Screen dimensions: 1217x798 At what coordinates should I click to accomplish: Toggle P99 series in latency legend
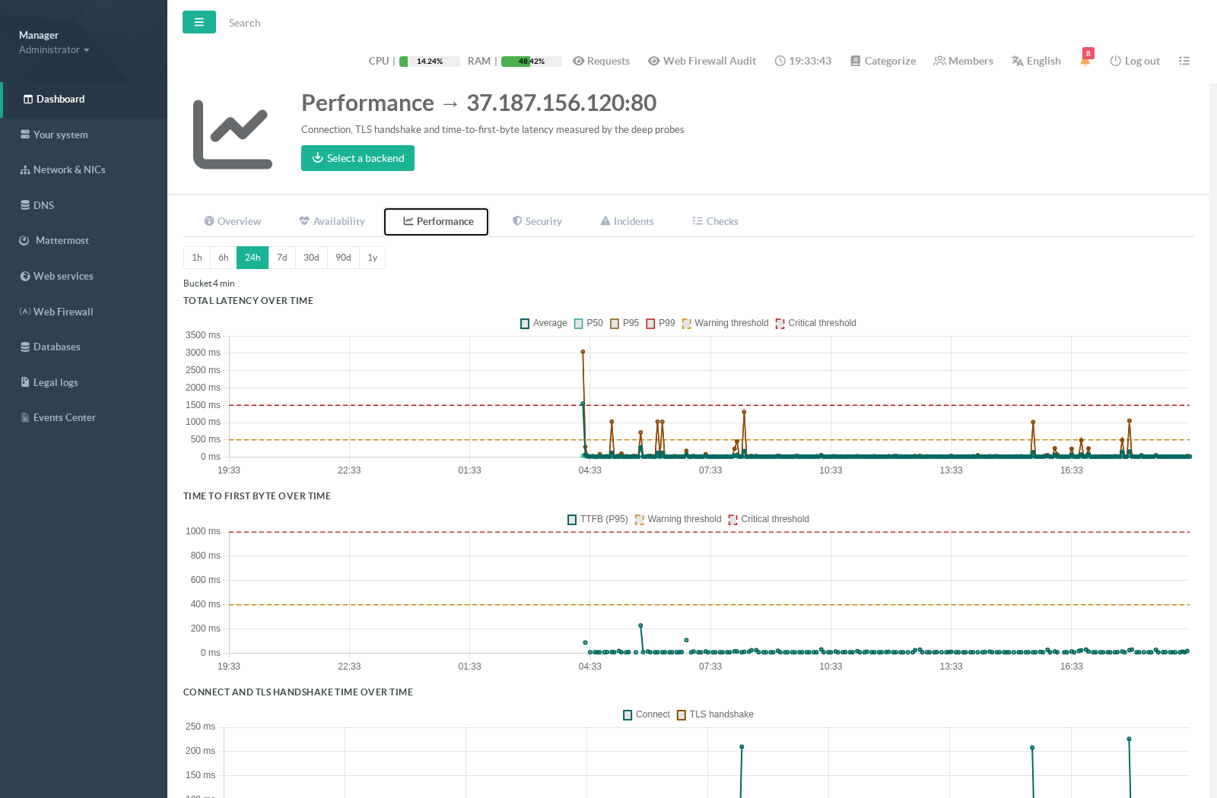[661, 323]
